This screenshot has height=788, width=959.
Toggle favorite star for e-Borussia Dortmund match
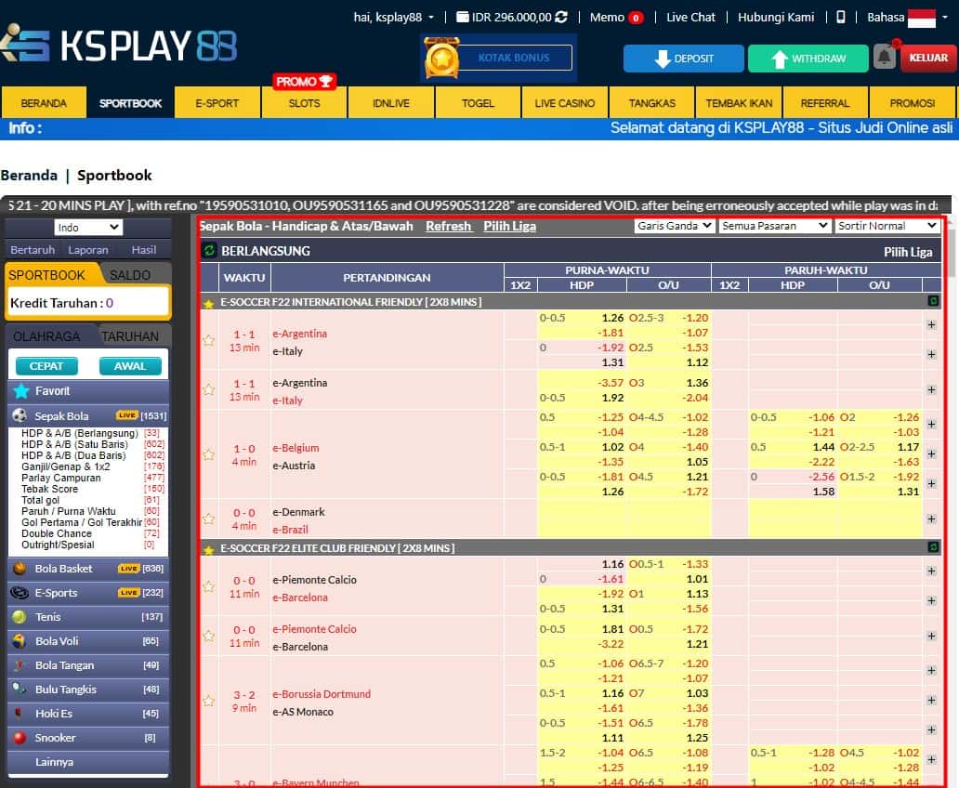pos(209,702)
